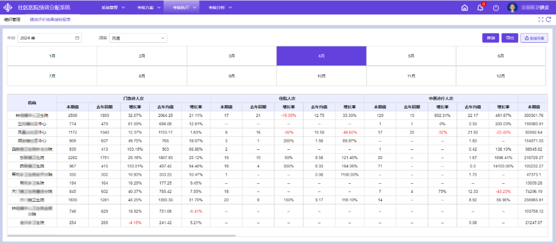Open the notification bell

coord(480,8)
